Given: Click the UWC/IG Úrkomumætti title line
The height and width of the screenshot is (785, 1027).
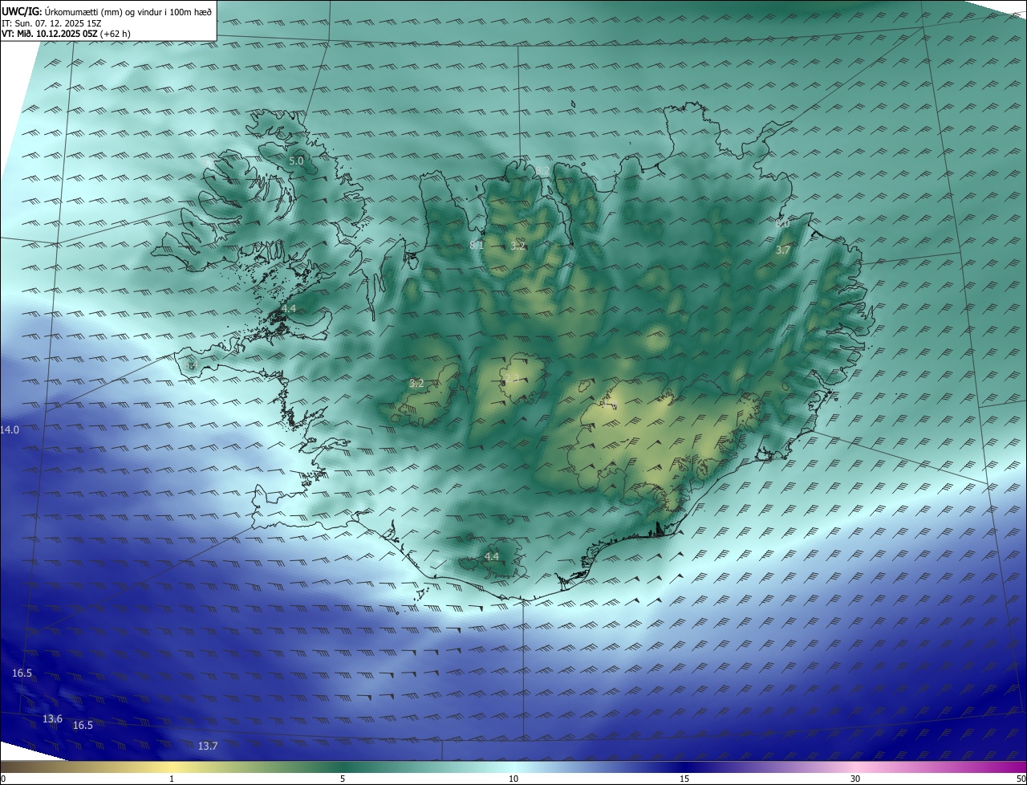Looking at the screenshot, I should point(107,11).
